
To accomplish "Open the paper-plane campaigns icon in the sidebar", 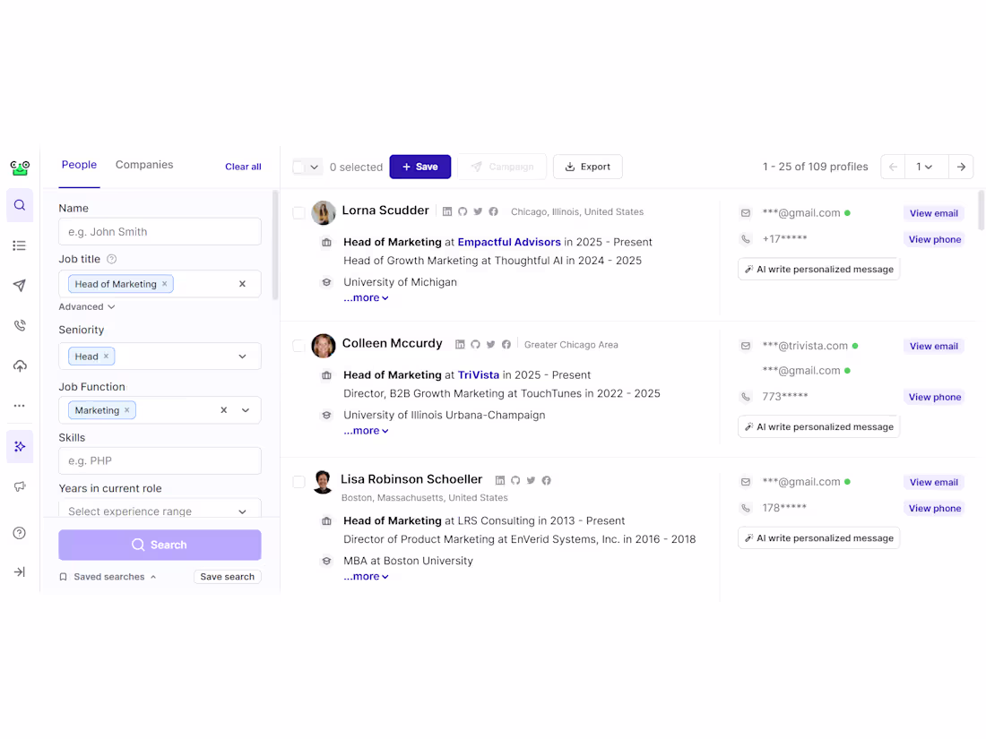I will (x=20, y=285).
